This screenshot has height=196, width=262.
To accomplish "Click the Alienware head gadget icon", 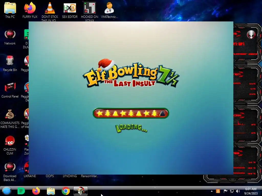I will tap(251, 34).
